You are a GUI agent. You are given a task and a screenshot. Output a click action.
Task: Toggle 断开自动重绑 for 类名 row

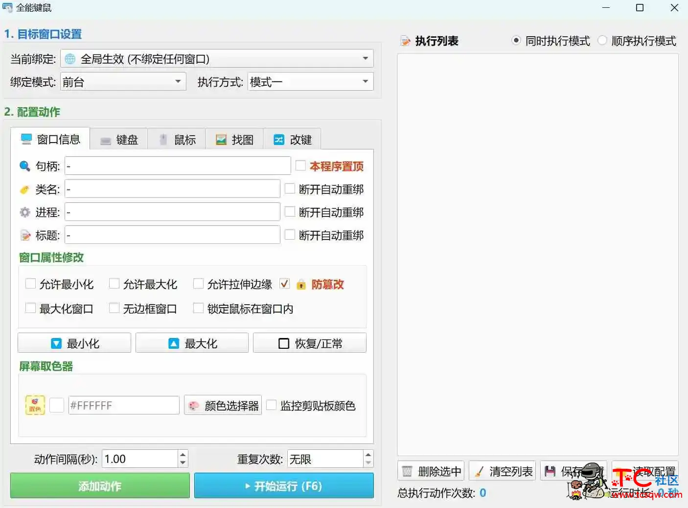tap(290, 189)
